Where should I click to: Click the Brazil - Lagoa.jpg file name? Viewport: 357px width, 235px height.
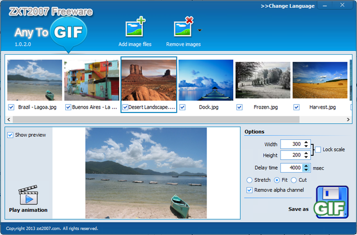37,107
